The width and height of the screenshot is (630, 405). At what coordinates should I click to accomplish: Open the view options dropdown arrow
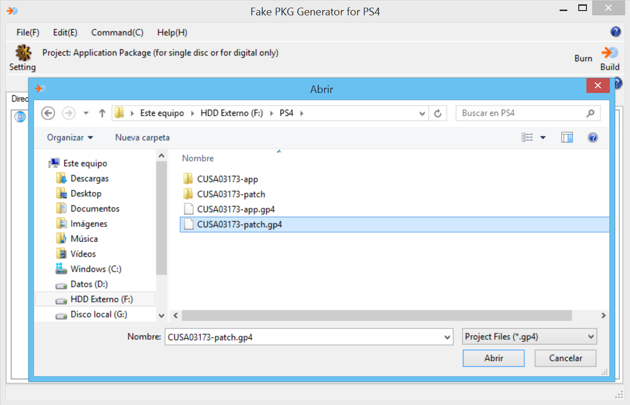pos(543,138)
